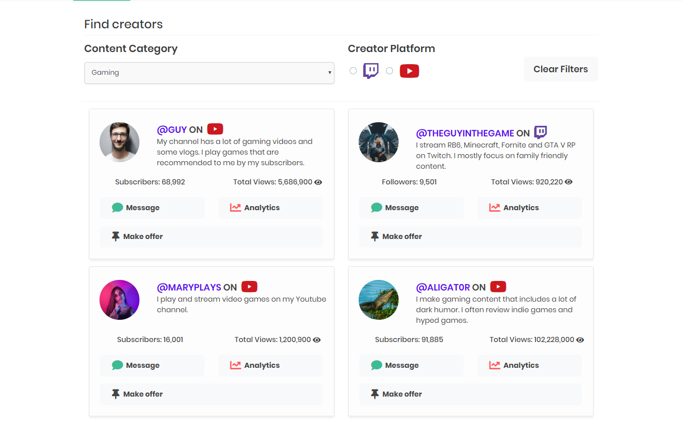Click eye icon next to 5,686,900 views

[x=318, y=182]
